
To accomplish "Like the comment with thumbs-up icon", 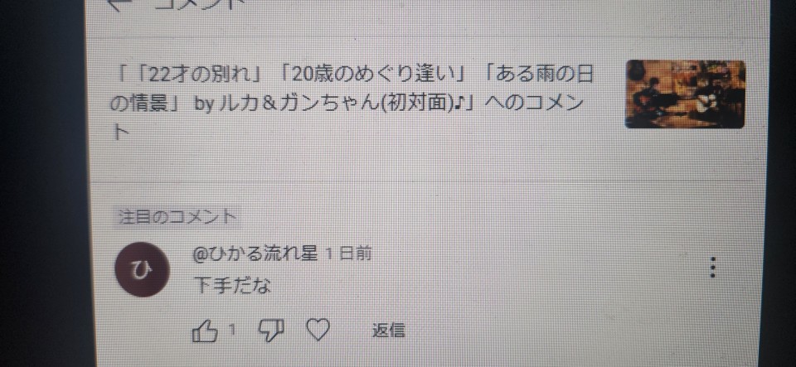I will (205, 332).
